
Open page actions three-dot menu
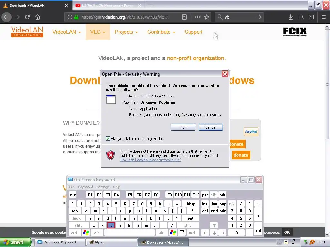(198, 17)
